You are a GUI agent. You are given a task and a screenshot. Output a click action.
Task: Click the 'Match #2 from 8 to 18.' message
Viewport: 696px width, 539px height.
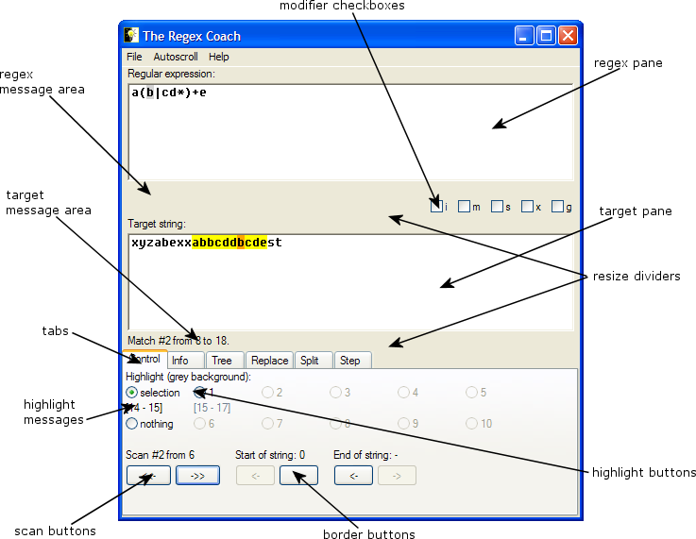(x=178, y=341)
